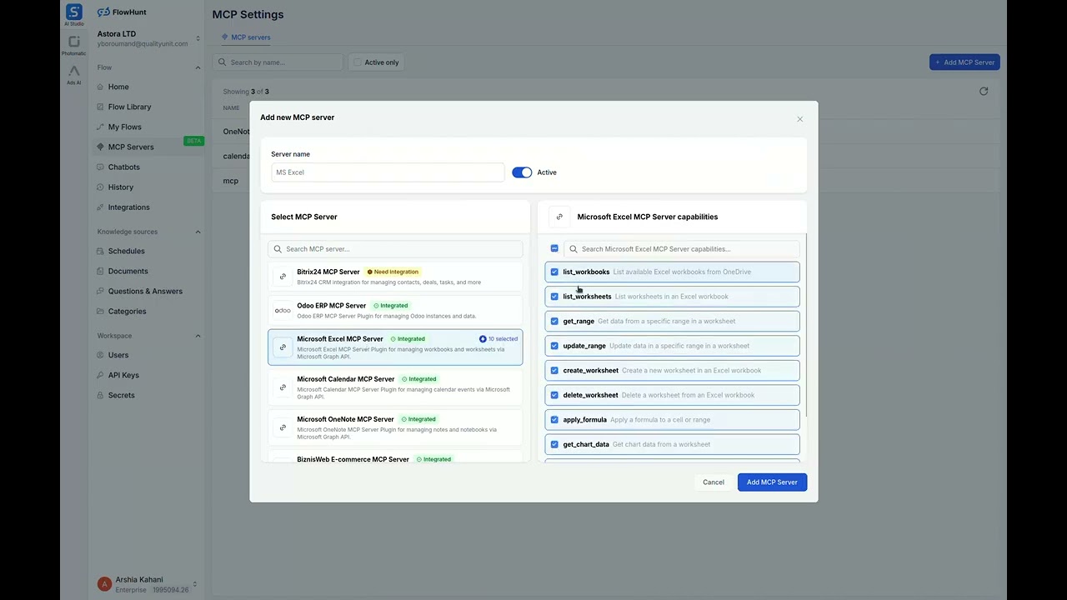The width and height of the screenshot is (1067, 600).
Task: Click My Flows sidebar icon
Action: click(101, 127)
